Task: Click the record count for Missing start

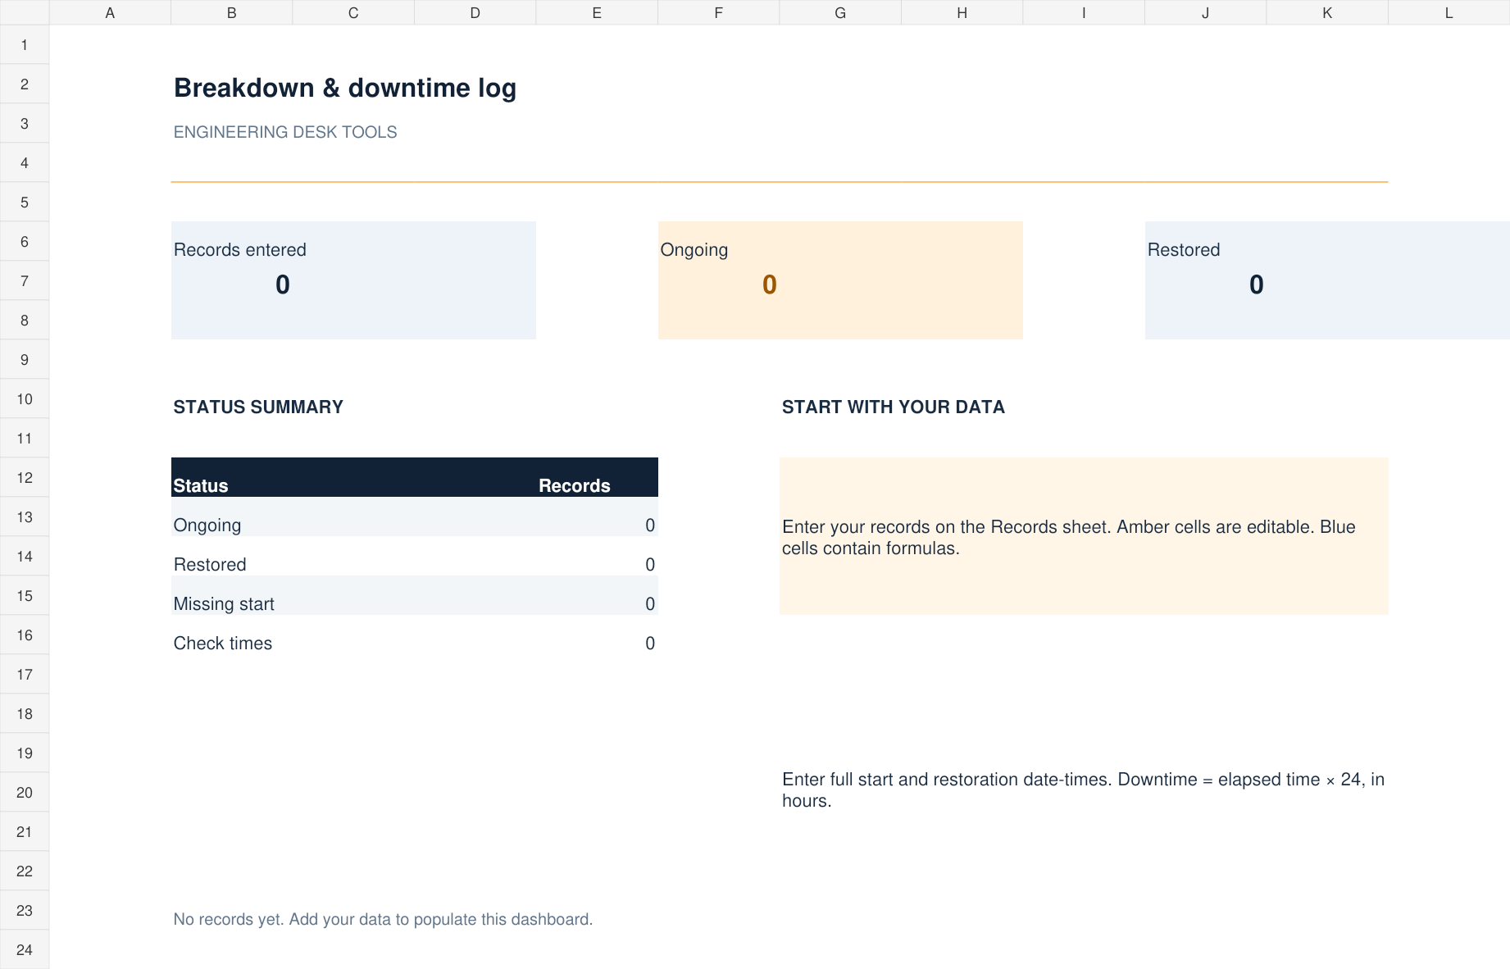Action: coord(650,604)
